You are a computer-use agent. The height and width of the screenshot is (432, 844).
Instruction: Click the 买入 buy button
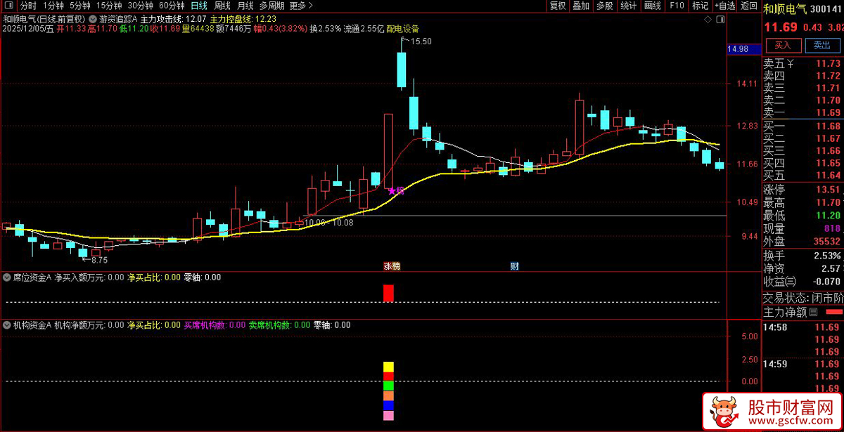[783, 45]
